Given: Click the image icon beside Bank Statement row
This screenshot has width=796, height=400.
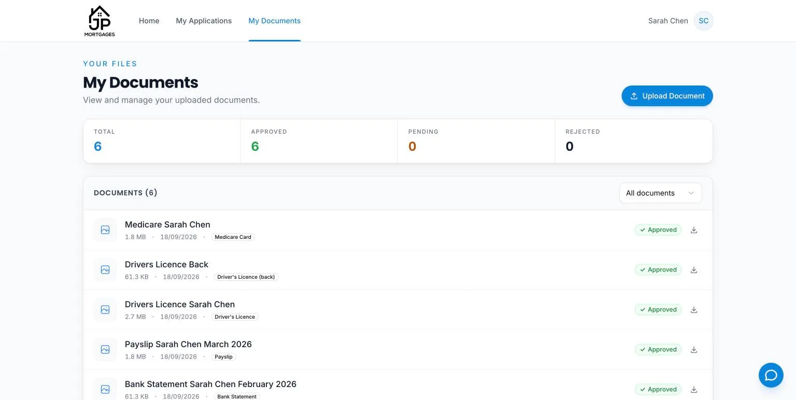Looking at the screenshot, I should [105, 389].
